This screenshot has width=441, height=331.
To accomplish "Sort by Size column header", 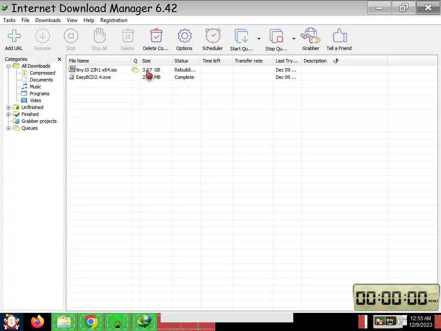I will click(x=156, y=61).
